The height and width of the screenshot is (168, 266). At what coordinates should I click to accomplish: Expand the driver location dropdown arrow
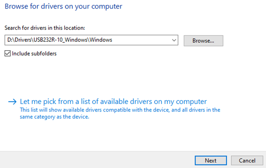[x=174, y=40]
